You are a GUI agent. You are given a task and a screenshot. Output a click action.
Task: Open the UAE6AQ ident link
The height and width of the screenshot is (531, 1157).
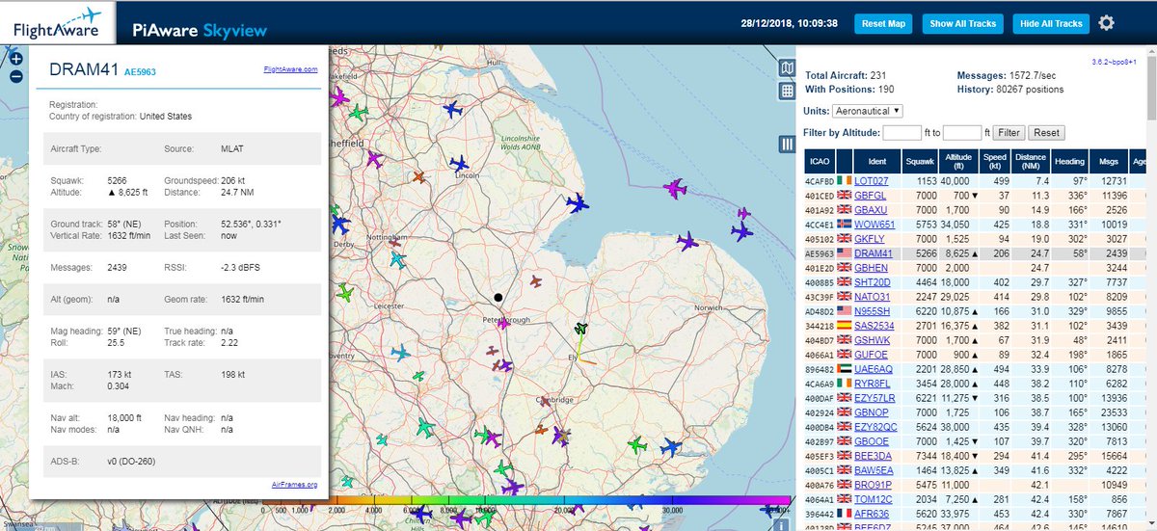(x=874, y=368)
